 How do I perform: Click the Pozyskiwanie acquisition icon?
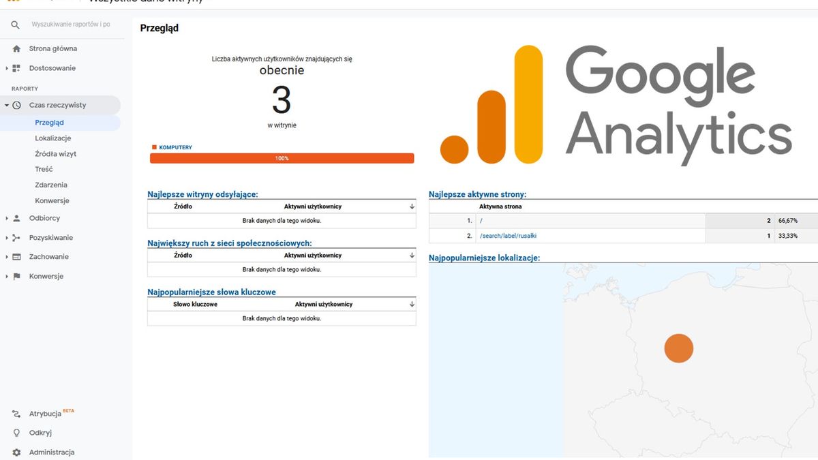point(16,238)
